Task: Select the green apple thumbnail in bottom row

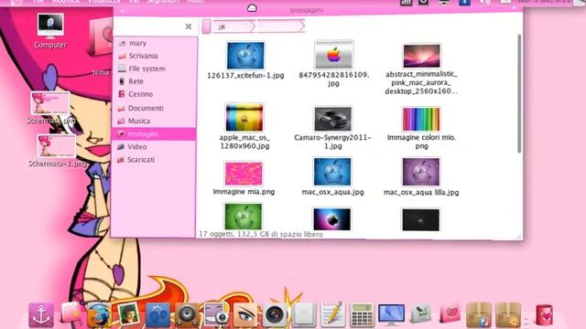Action: (x=244, y=217)
